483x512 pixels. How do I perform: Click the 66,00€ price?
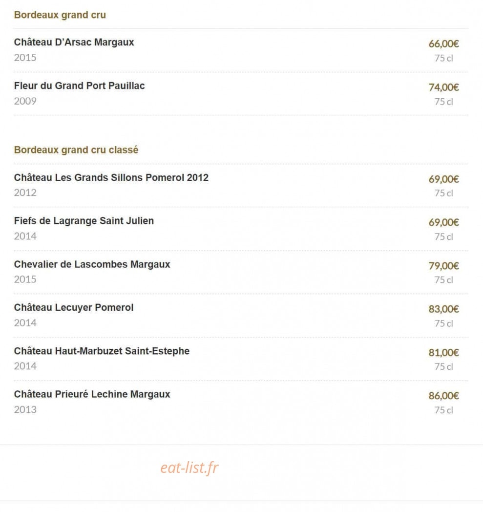pyautogui.click(x=443, y=43)
